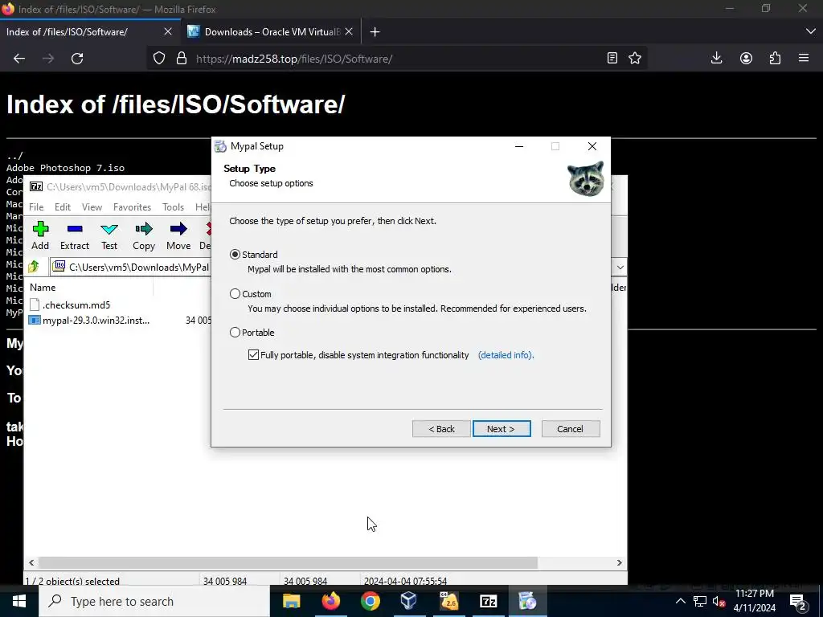The height and width of the screenshot is (617, 823).
Task: Click the up-folder icon in 7-Zip
Action: point(34,267)
